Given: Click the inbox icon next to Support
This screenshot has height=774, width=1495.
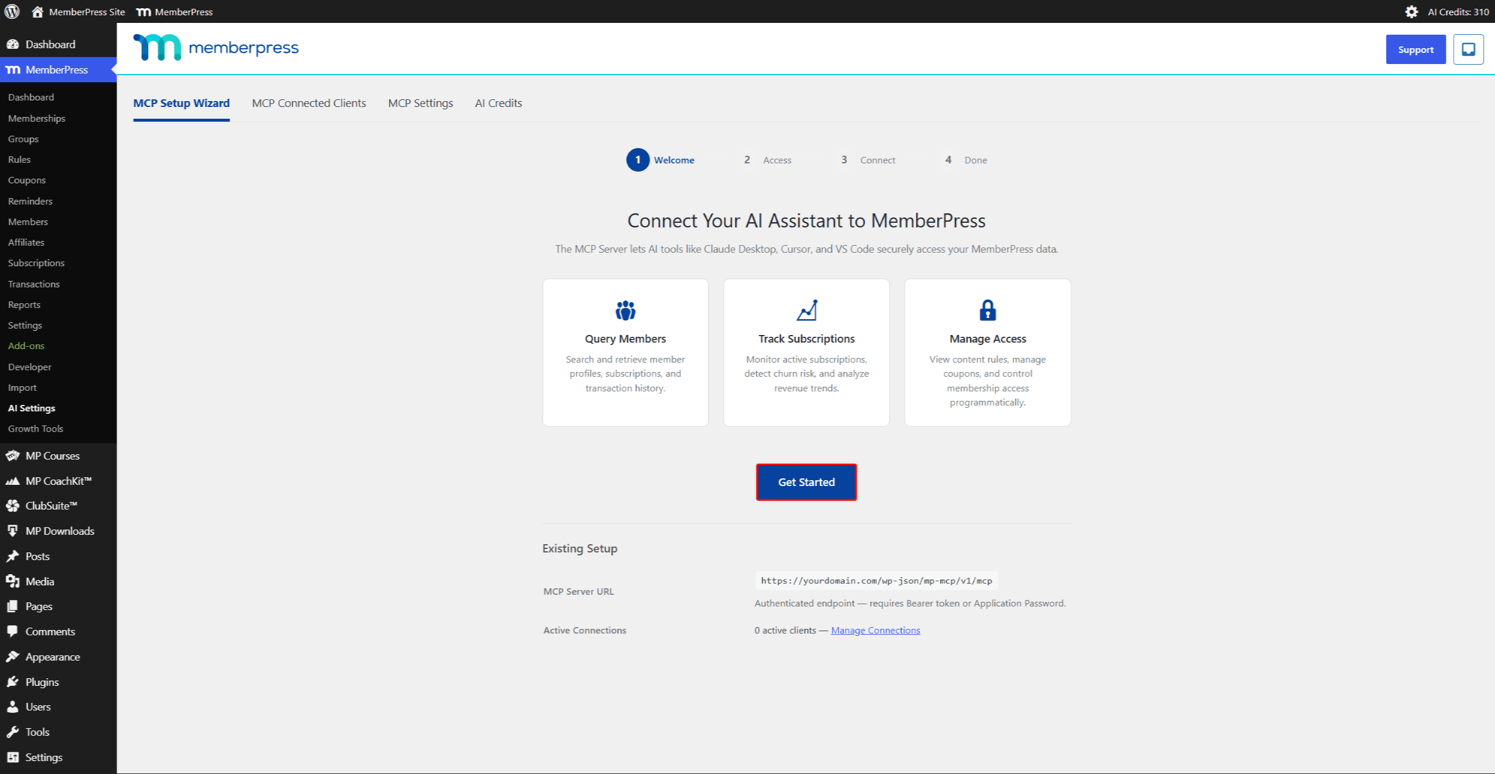Looking at the screenshot, I should (1468, 49).
